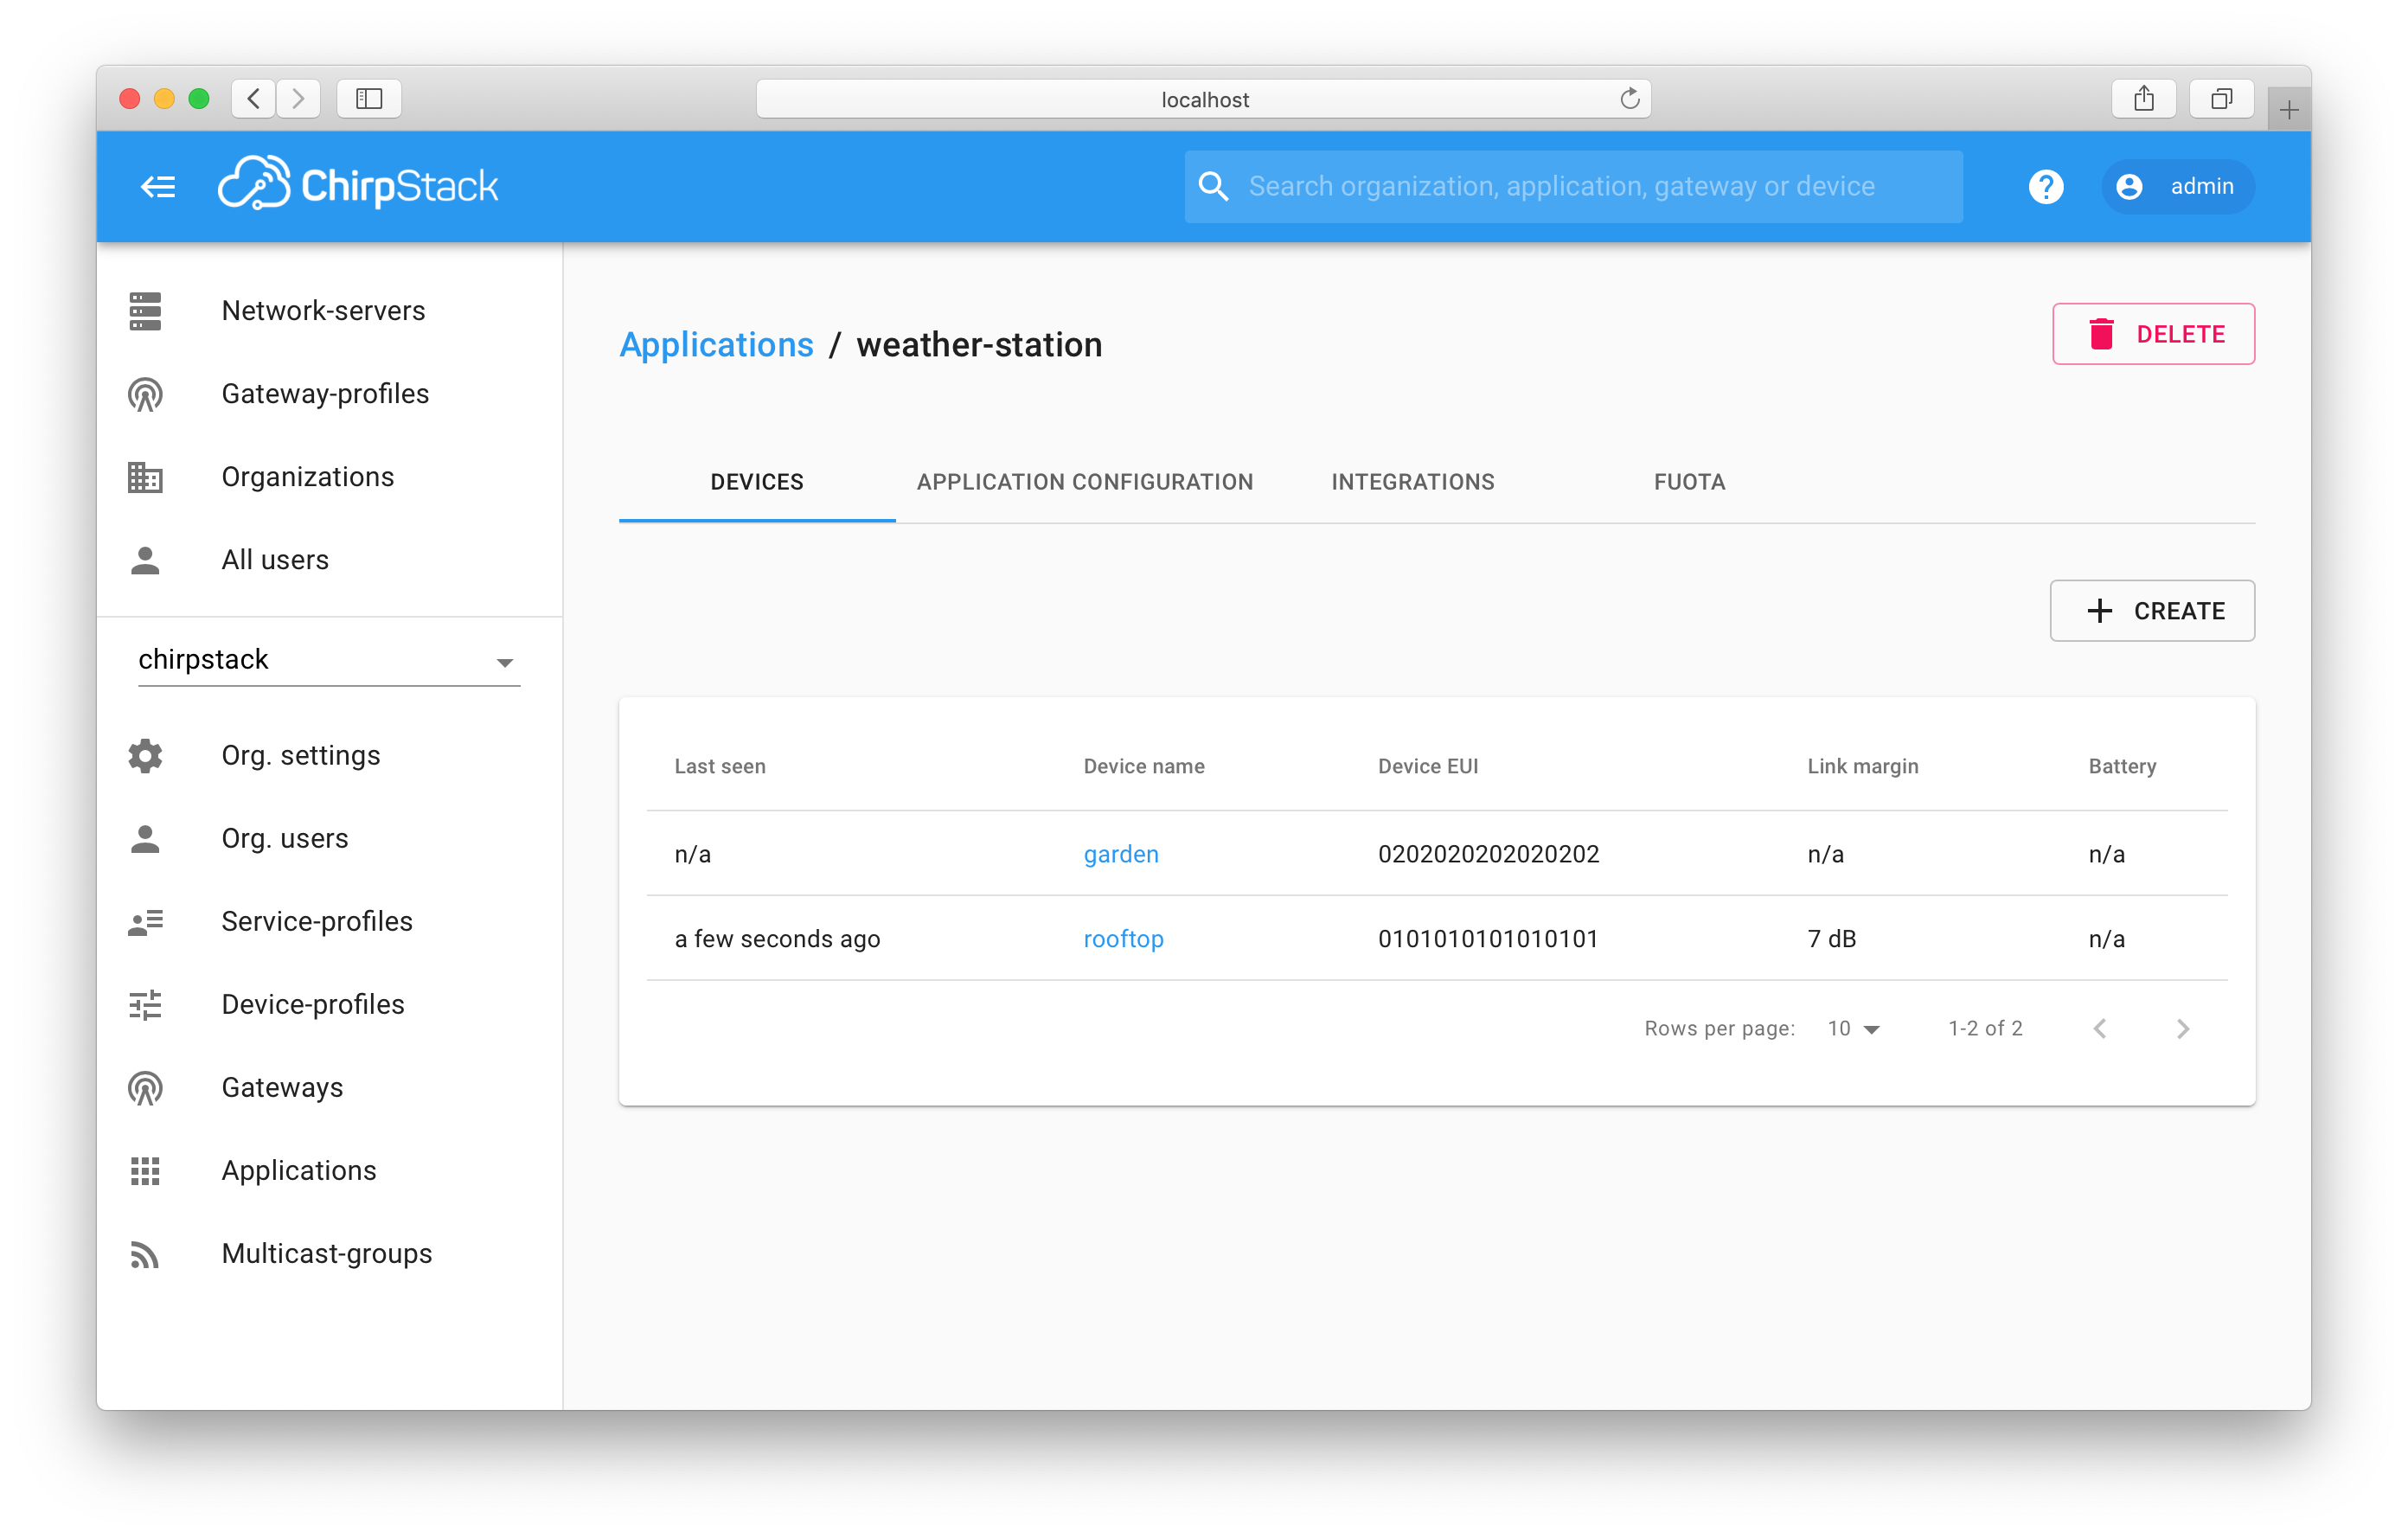Open the rooftop device link
Viewport: 2408px width, 1538px height.
click(x=1123, y=939)
